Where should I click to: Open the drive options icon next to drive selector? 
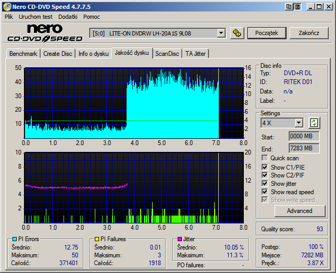pos(237,33)
